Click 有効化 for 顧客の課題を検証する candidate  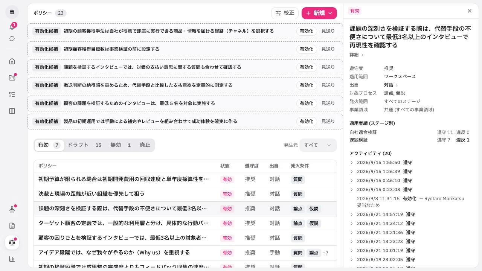coord(307,104)
